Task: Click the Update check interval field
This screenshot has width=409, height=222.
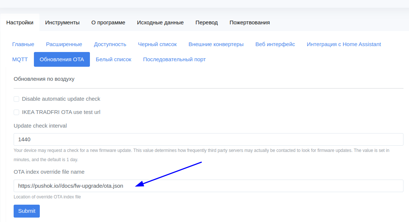Action: coord(209,139)
